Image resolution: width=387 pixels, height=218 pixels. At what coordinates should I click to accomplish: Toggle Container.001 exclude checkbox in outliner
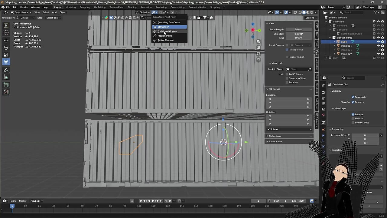tap(374, 38)
